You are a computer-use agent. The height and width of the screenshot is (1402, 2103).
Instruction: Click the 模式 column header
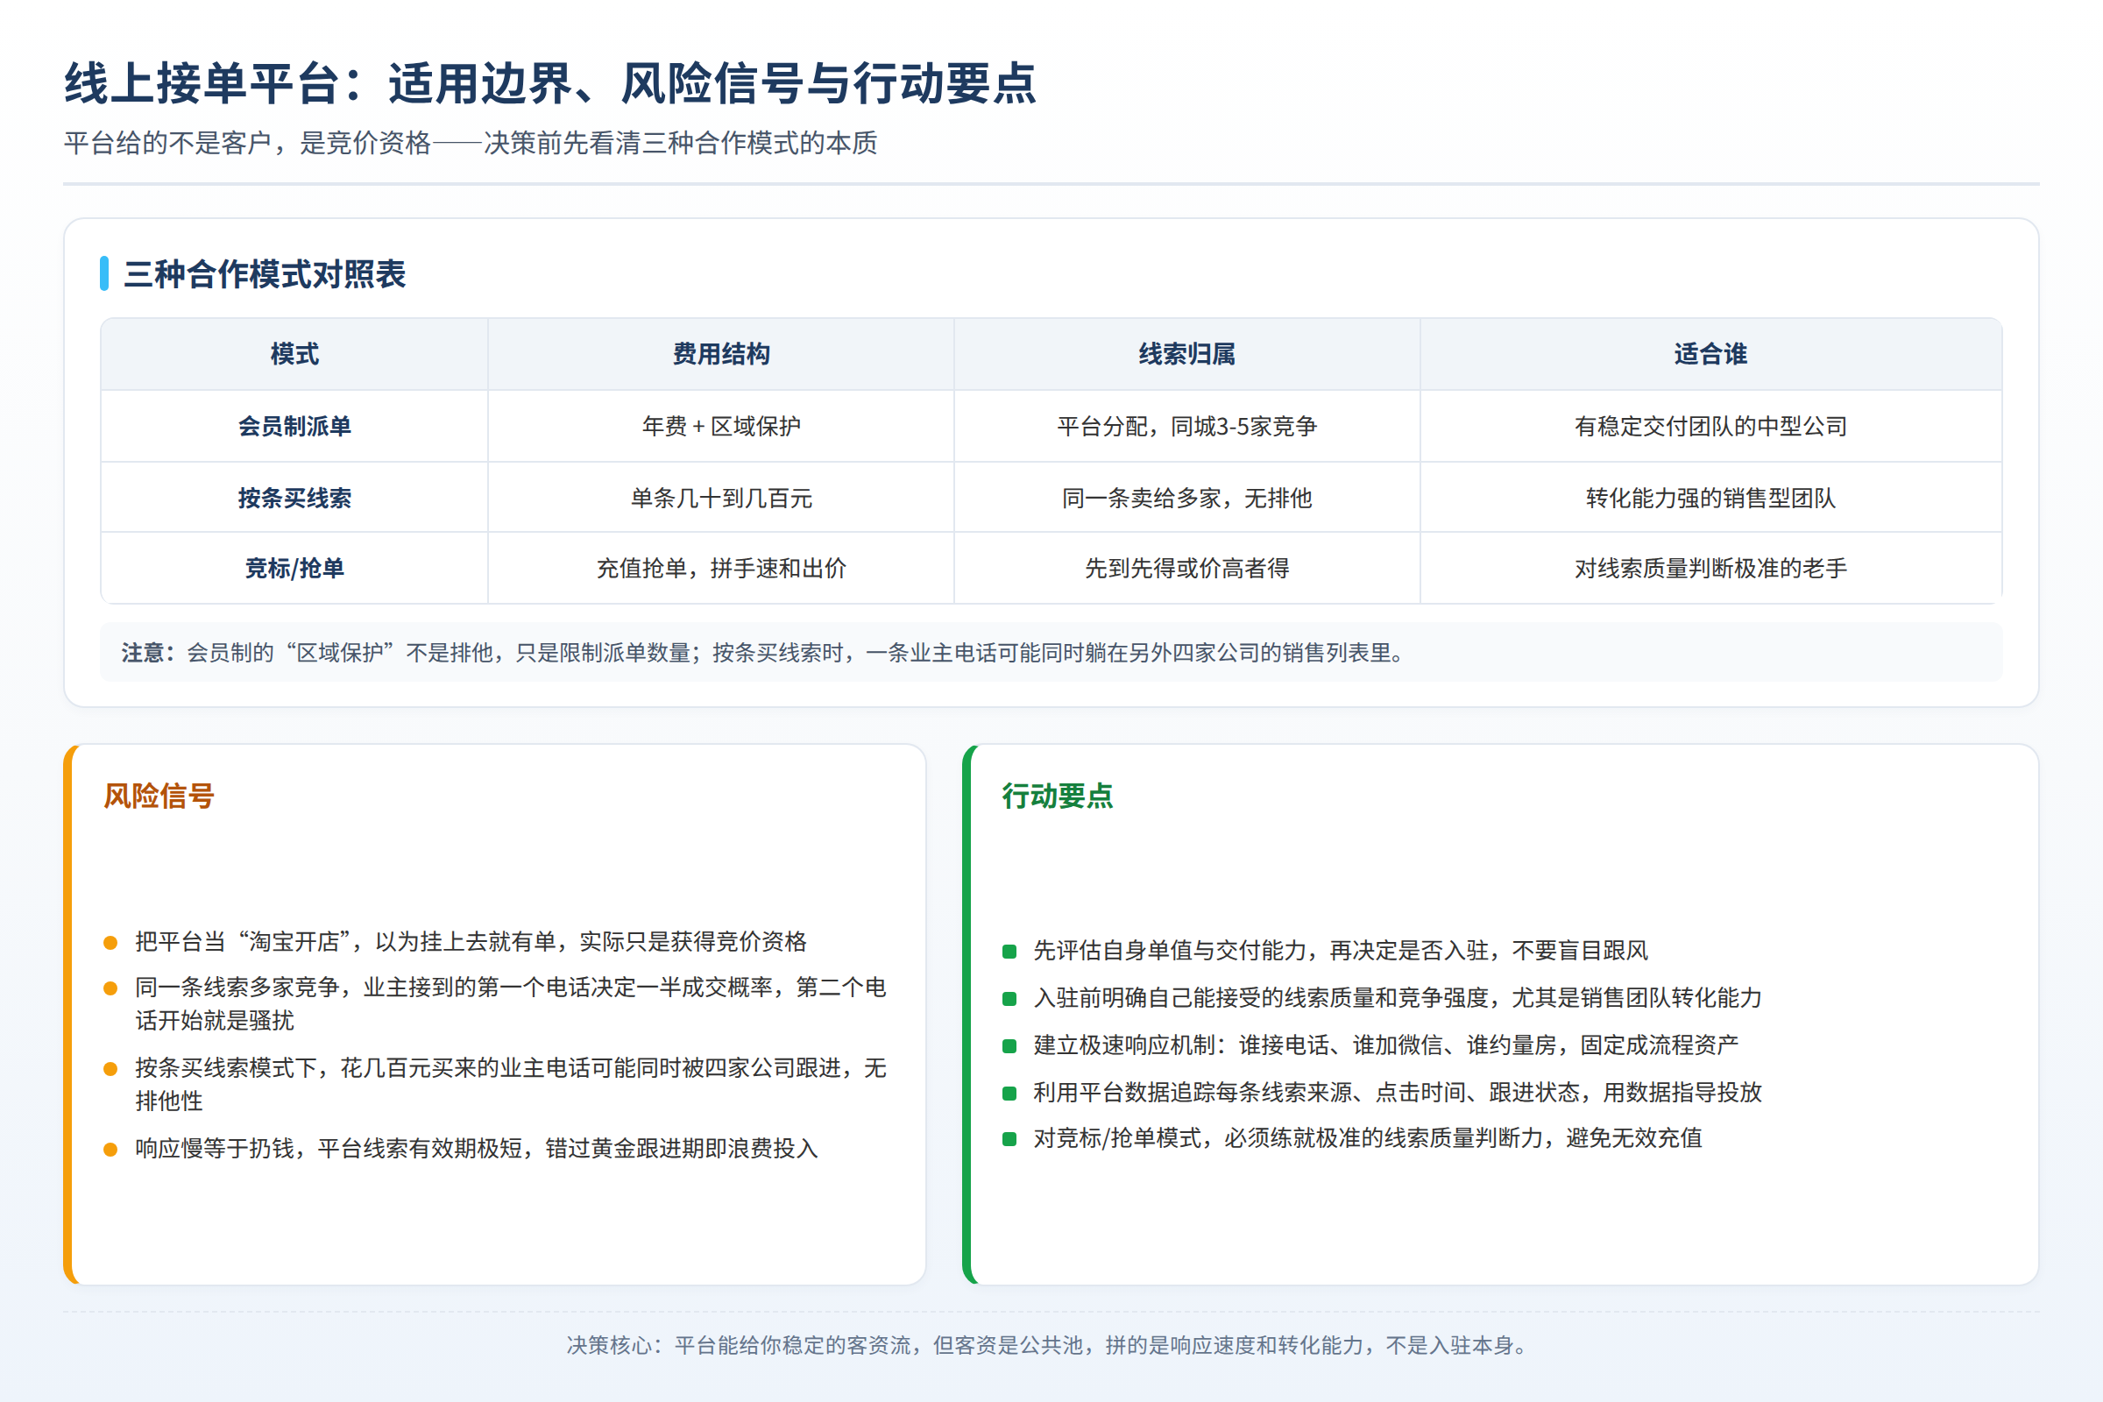coord(294,354)
